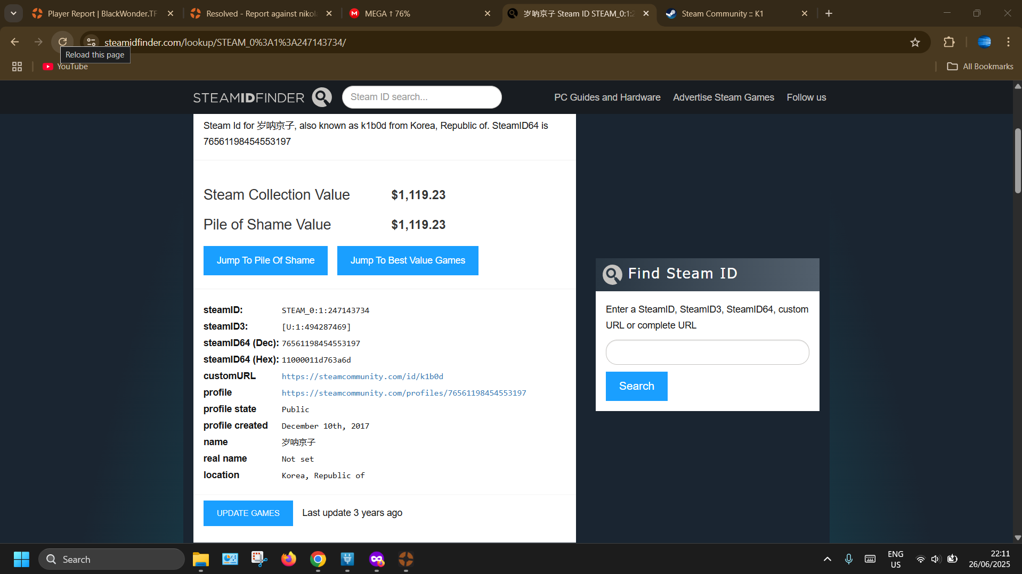Open the All Bookmarks folder
Image resolution: width=1022 pixels, height=574 pixels.
pos(980,67)
